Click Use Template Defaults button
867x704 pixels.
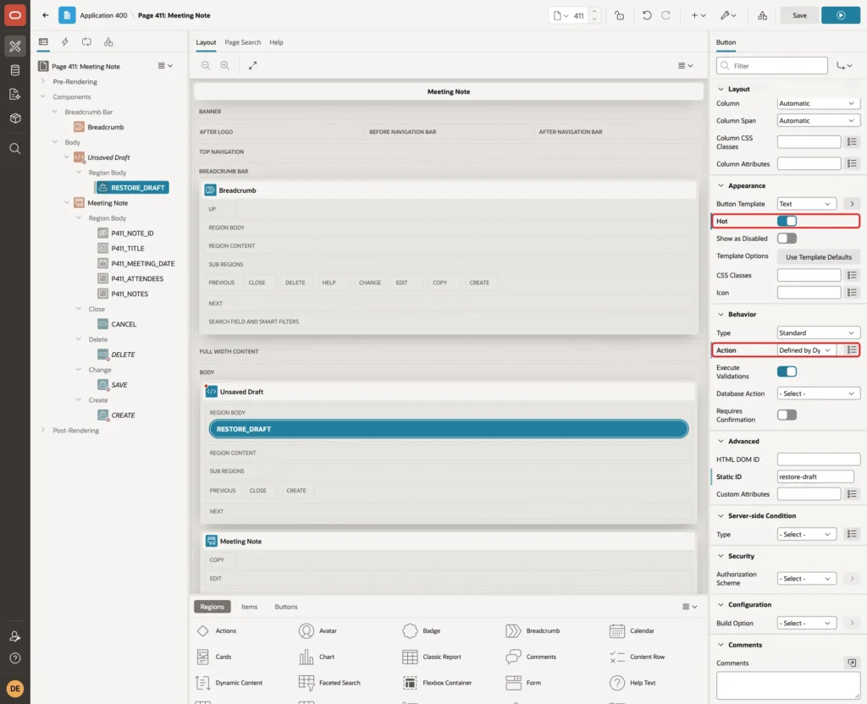click(x=819, y=257)
